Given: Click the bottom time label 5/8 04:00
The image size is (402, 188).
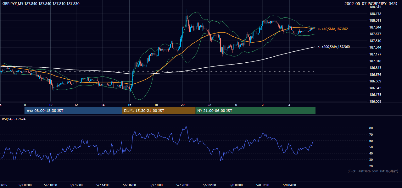Looking at the screenshot, I should [x=289, y=185].
